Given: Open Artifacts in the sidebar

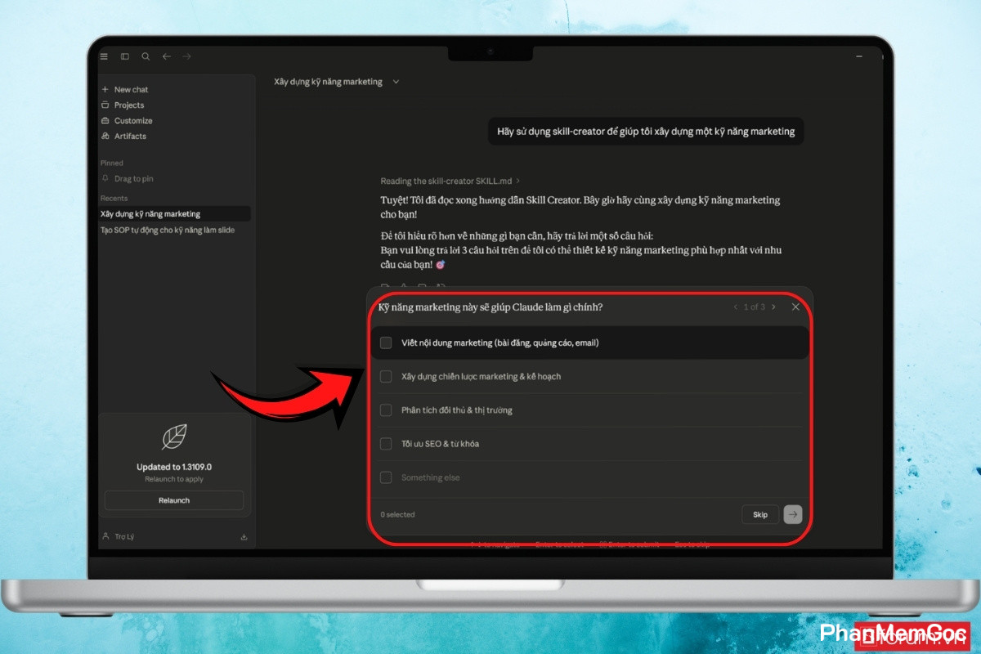Looking at the screenshot, I should [x=123, y=136].
